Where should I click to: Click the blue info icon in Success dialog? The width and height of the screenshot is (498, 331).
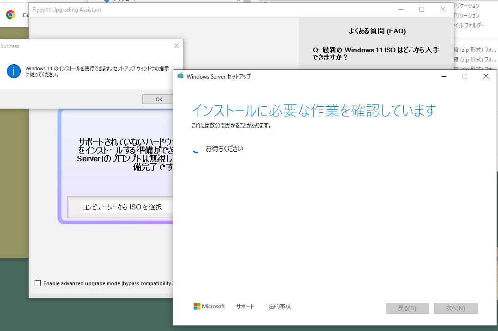coord(14,71)
